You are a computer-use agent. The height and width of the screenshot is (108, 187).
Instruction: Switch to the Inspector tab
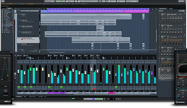[x=4, y=8]
